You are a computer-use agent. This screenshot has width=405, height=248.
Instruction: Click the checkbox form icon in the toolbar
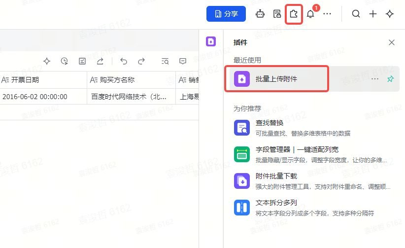point(82,61)
